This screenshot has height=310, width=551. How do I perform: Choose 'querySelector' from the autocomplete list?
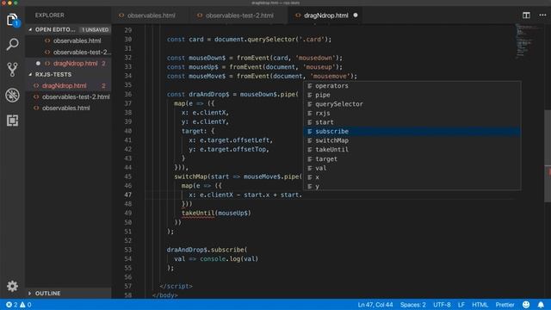[412, 104]
